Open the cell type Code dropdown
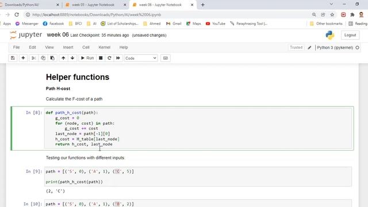 pos(141,58)
